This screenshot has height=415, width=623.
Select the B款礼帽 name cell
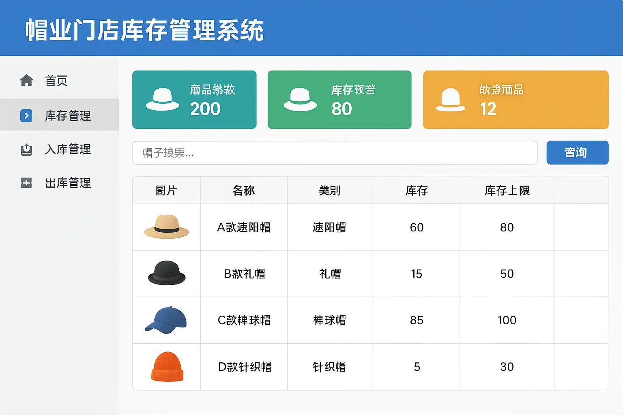(x=244, y=274)
